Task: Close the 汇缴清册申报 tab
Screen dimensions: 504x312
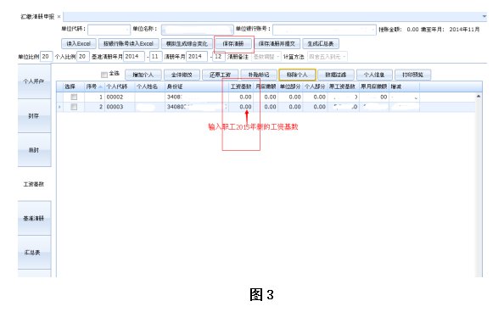Action: coord(59,16)
